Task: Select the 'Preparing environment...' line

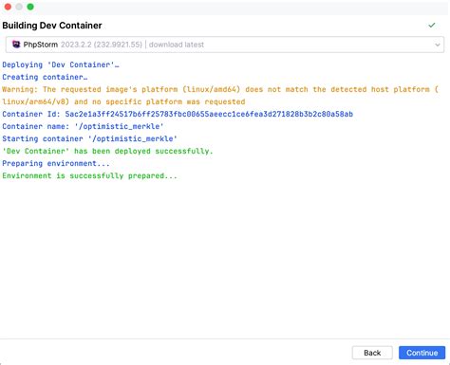Action: [x=56, y=163]
